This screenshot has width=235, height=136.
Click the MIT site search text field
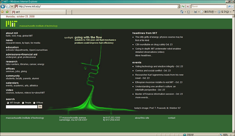click(22, 107)
